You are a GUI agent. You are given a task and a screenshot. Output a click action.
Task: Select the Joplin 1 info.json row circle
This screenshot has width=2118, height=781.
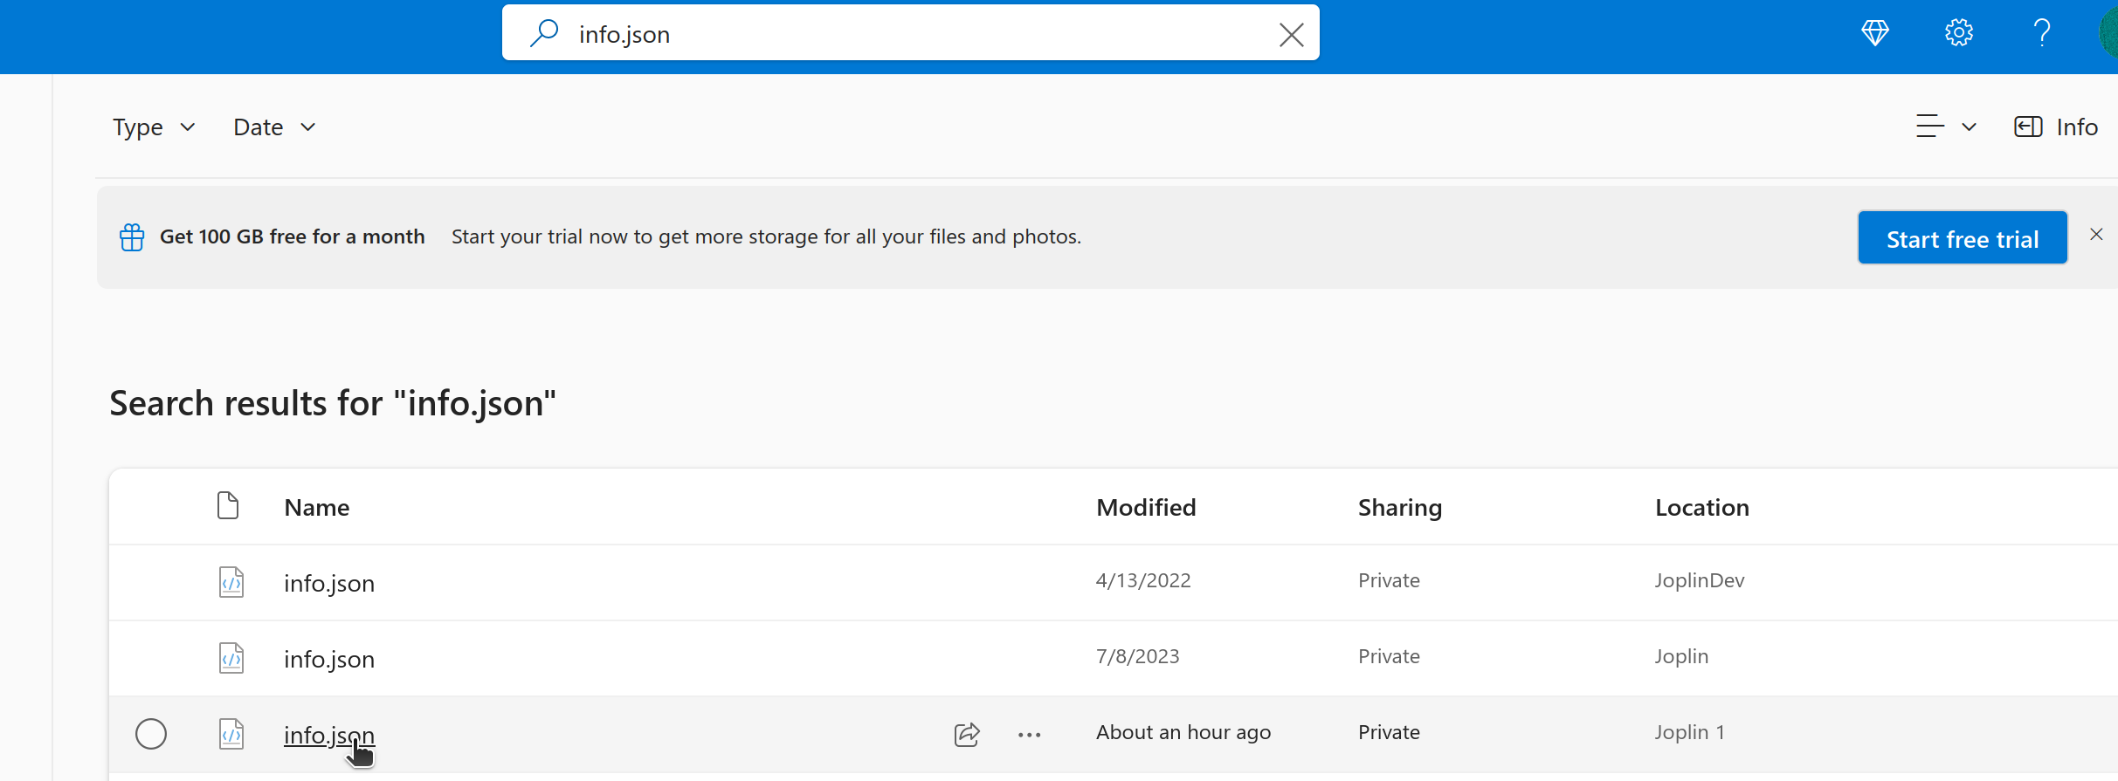coord(151,734)
